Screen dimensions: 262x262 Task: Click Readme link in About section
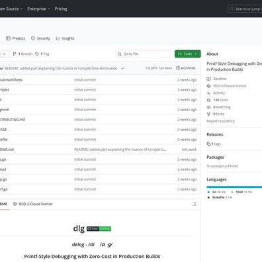220,79
